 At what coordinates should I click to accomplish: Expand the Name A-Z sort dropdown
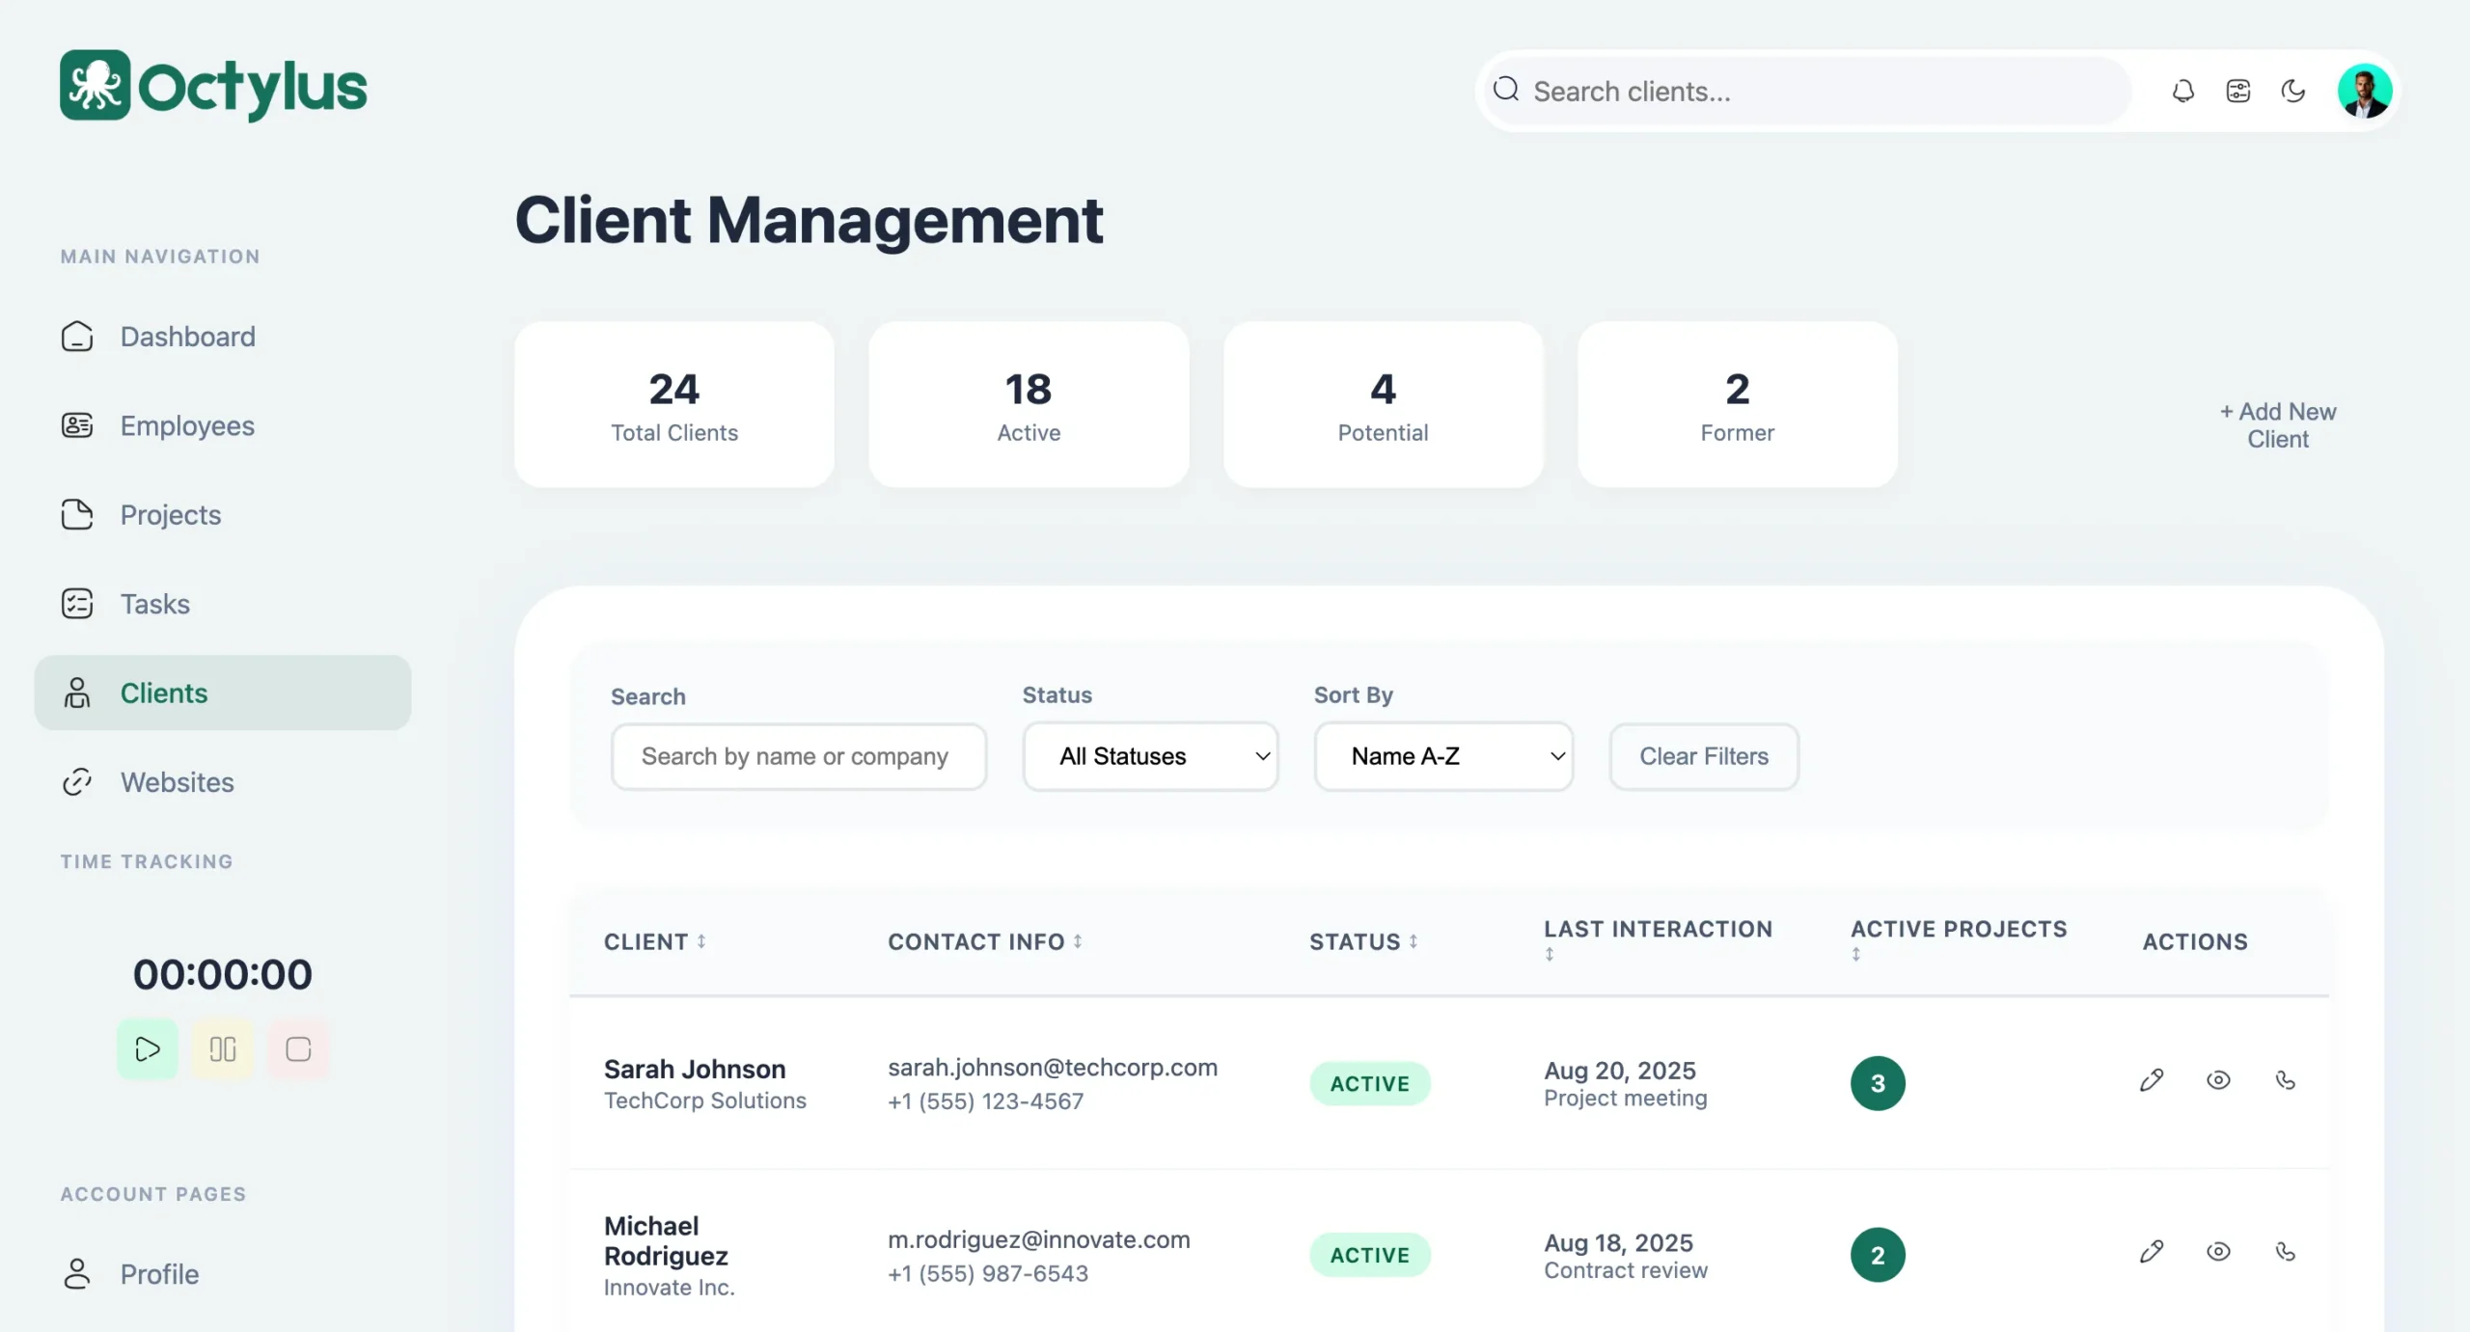tap(1443, 756)
